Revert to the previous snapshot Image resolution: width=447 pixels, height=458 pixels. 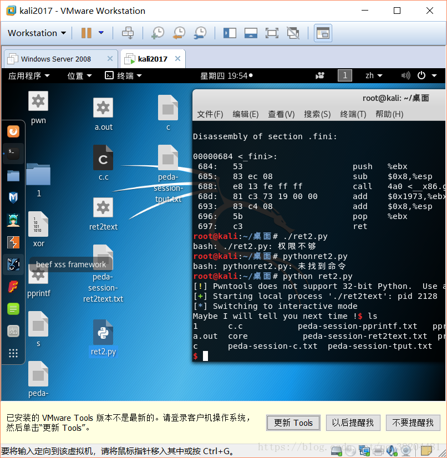click(x=179, y=33)
